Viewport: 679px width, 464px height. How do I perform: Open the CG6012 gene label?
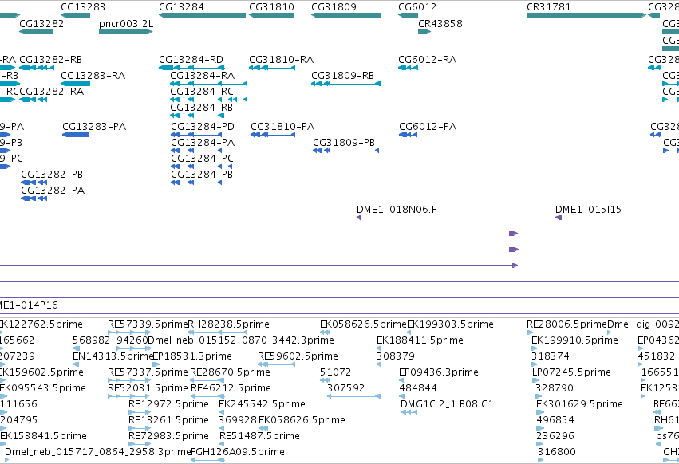coord(417,7)
